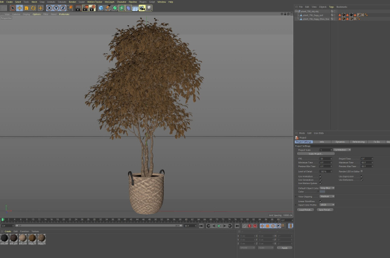Viewport: 390px width, 258px height.
Task: Add a Cube primitive object
Action: tap(101, 8)
